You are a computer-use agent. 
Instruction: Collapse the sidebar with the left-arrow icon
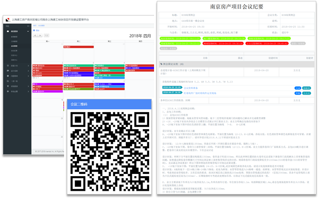pos(28,26)
